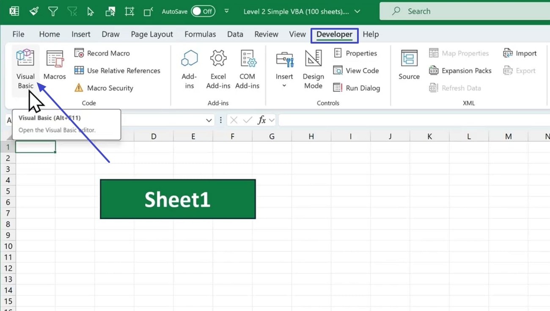Select row 12 header
The height and width of the screenshot is (311, 550).
click(x=8, y=268)
